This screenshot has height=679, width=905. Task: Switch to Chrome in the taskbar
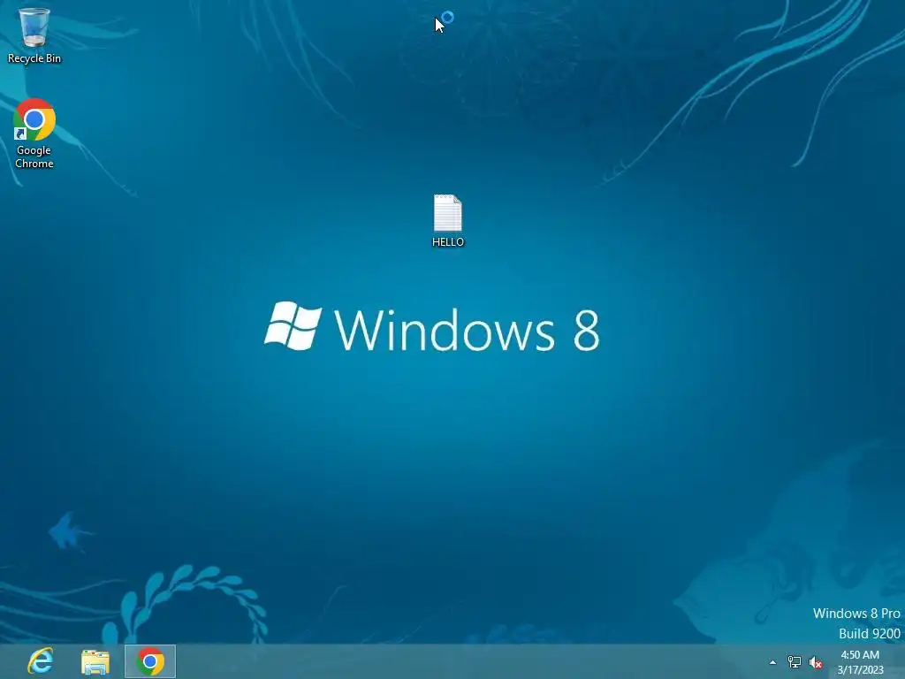[x=150, y=661]
